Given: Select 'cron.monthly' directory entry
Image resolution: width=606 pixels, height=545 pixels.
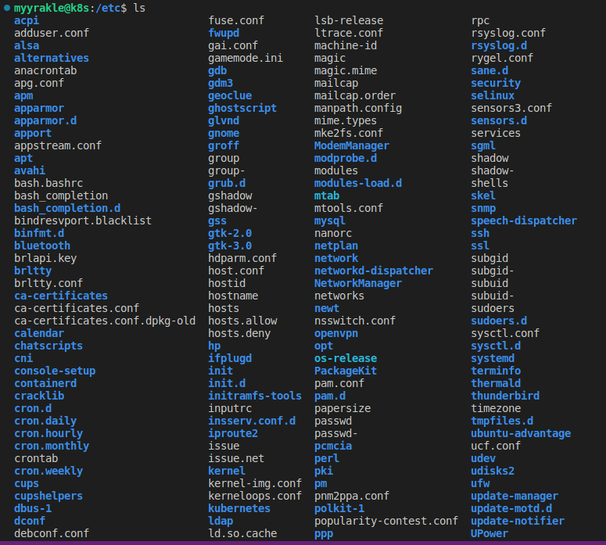Looking at the screenshot, I should 52,446.
